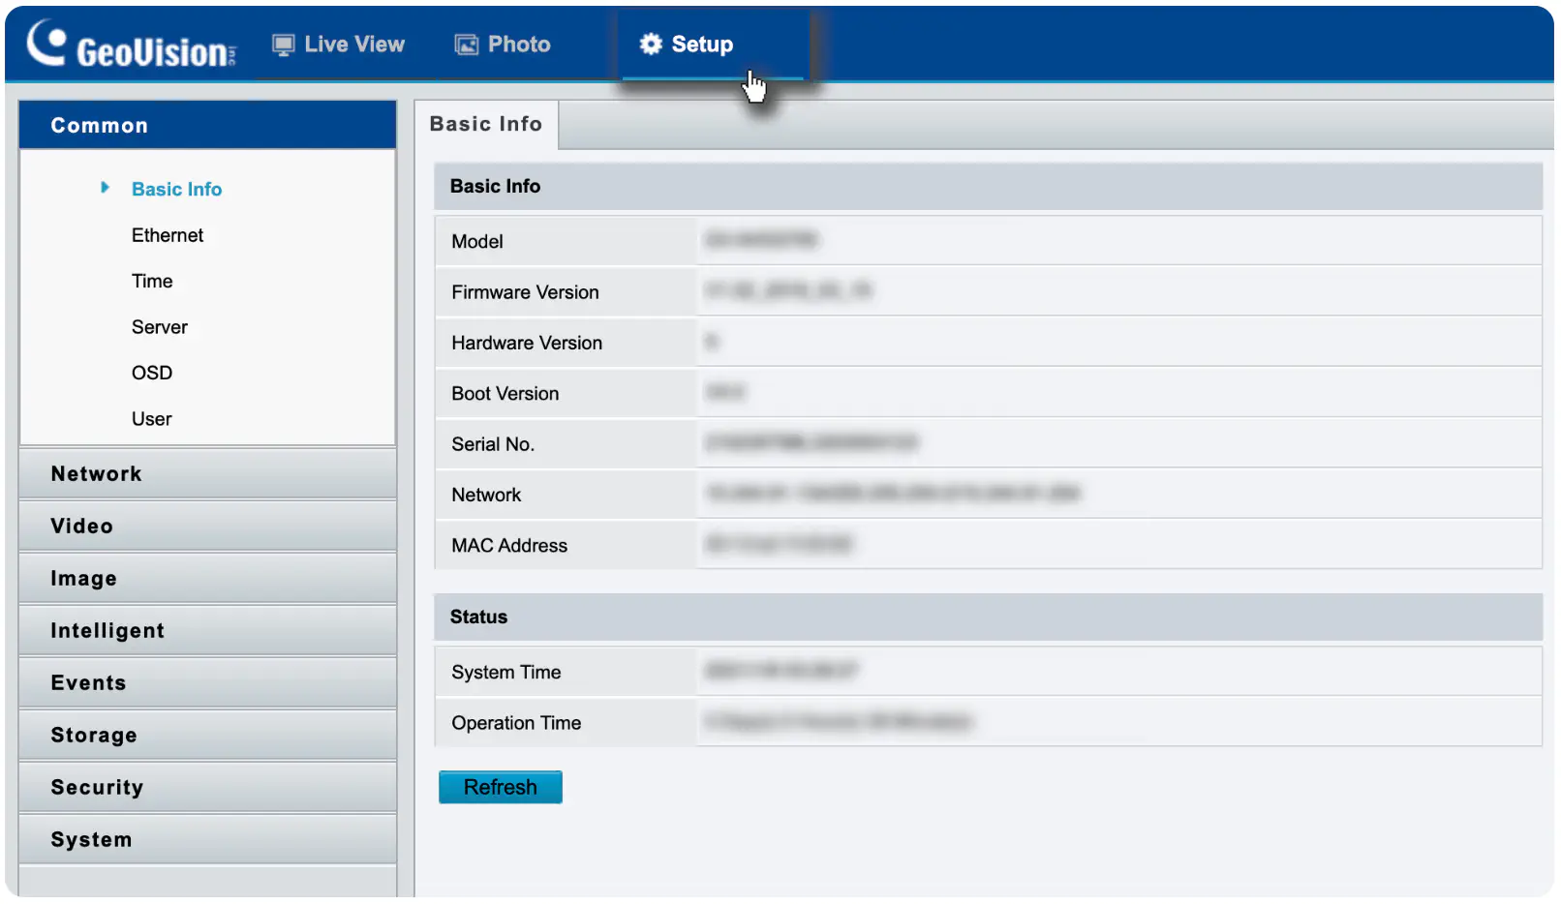Open the Time settings page
The image size is (1561, 904).
coord(152,281)
